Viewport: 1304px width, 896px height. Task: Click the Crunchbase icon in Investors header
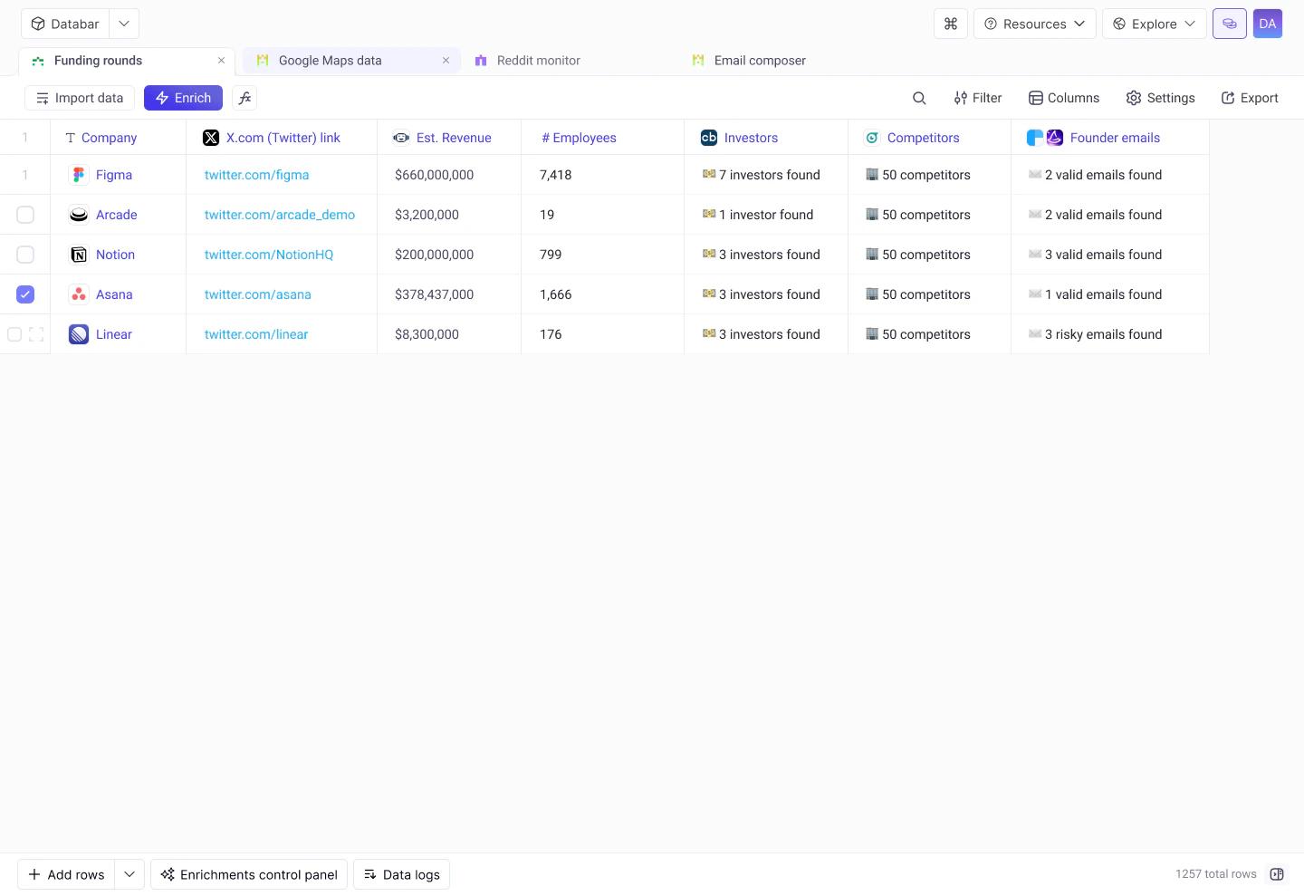click(709, 138)
